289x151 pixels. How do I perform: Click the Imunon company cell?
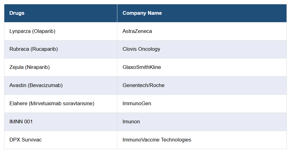131,121
